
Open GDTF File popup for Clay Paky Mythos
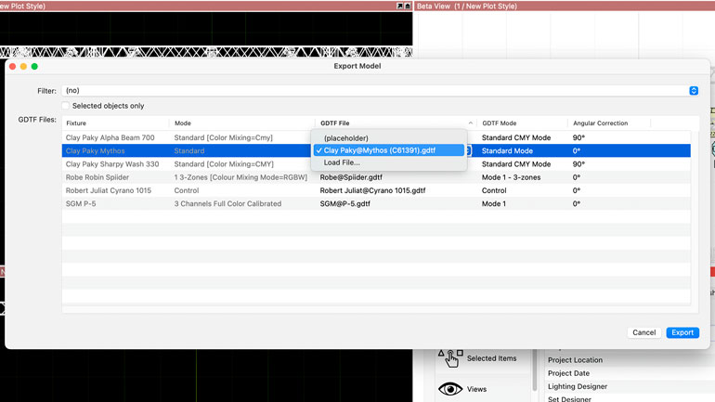click(x=468, y=150)
